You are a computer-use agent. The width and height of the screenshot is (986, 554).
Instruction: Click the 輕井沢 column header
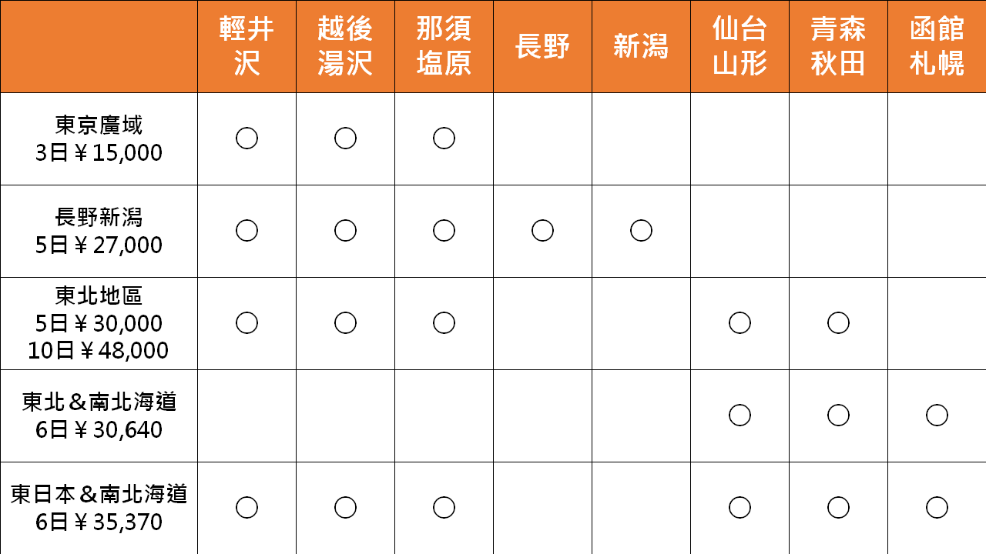coord(246,46)
